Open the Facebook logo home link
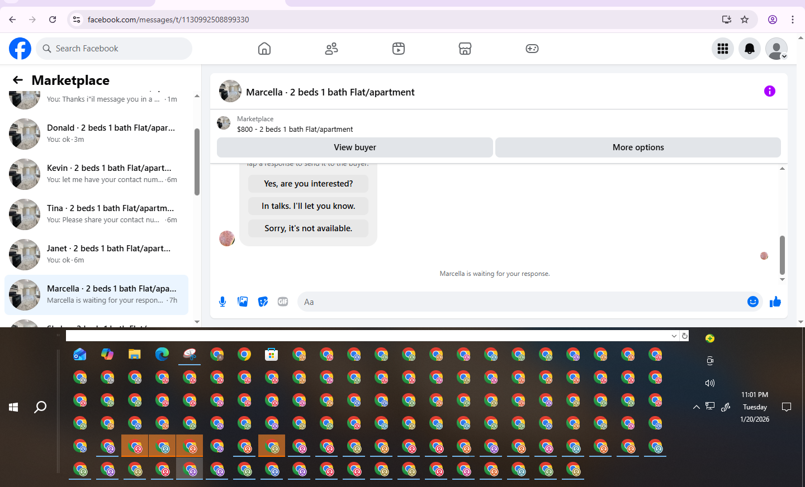The width and height of the screenshot is (805, 487). (x=20, y=49)
